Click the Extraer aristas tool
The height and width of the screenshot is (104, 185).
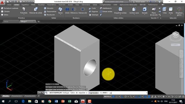click(106, 12)
